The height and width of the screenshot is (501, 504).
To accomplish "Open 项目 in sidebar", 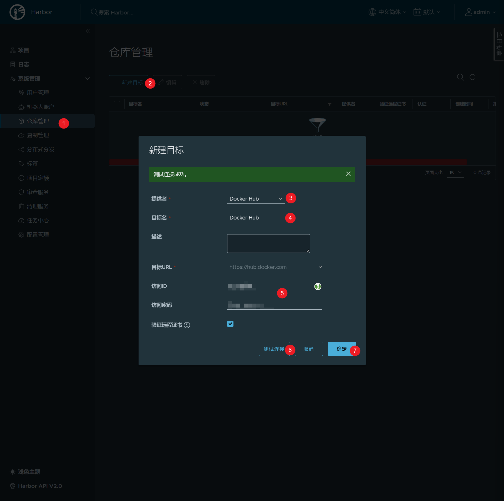I will coord(24,50).
